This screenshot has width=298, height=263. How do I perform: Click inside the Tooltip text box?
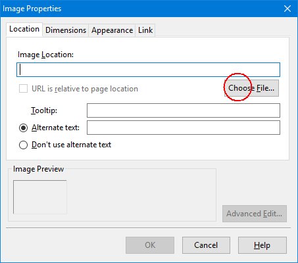[184, 110]
